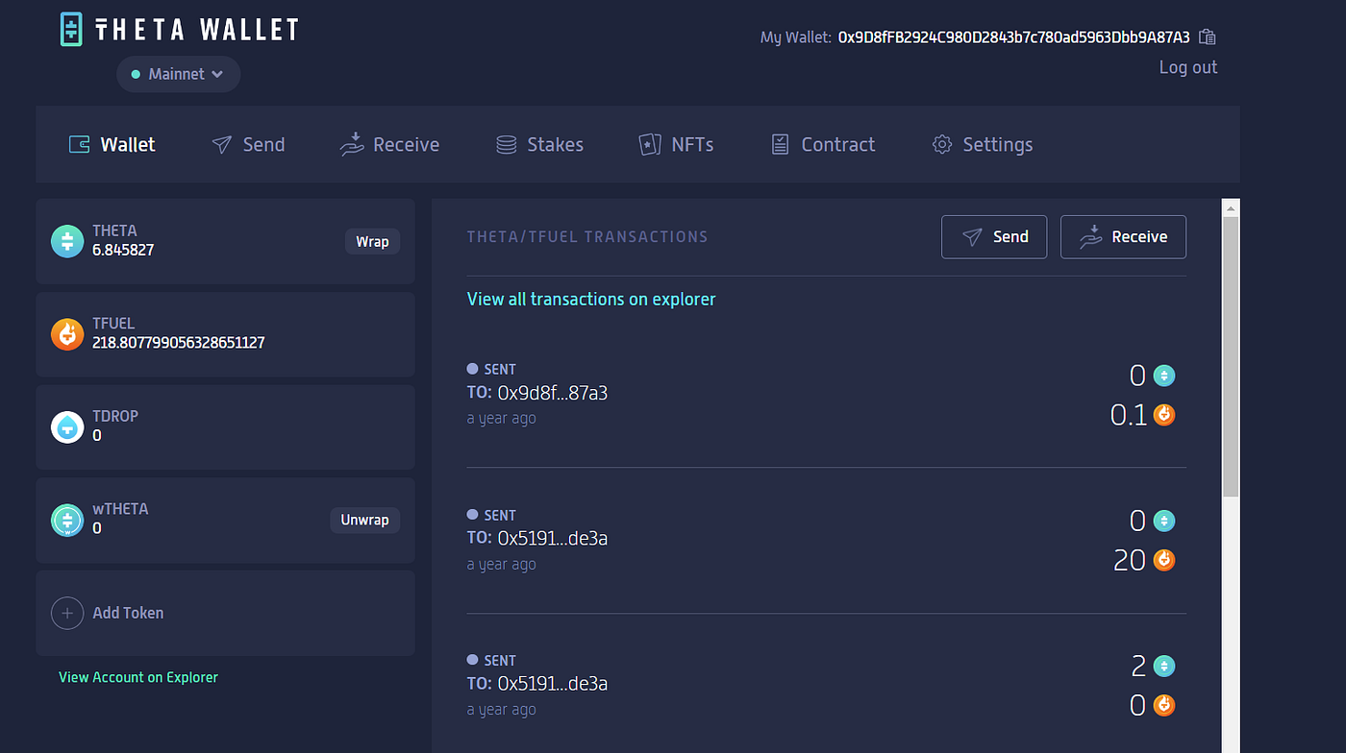Image resolution: width=1346 pixels, height=753 pixels.
Task: Open the View Account on Explorer link
Action: [138, 677]
